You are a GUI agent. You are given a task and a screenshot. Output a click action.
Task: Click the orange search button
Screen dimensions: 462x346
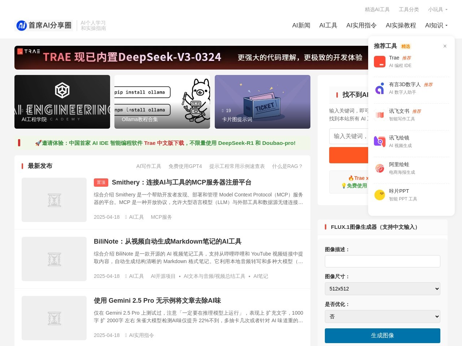point(349,155)
